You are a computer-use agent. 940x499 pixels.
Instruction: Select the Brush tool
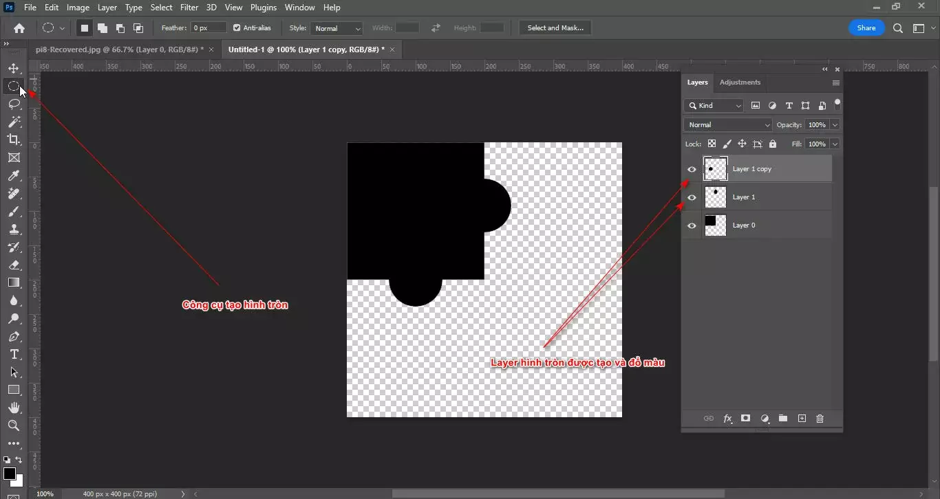coord(14,212)
